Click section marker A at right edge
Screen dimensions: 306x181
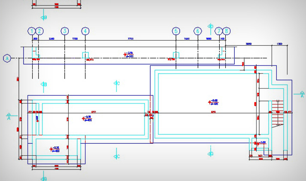[302, 93]
